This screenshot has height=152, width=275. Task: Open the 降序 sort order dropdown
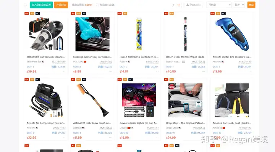pyautogui.click(x=239, y=5)
